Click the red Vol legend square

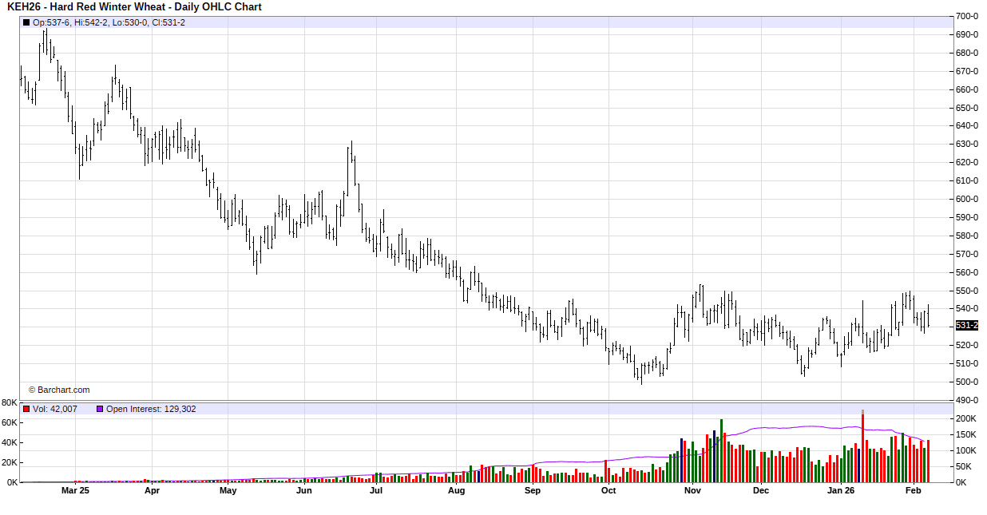point(26,409)
